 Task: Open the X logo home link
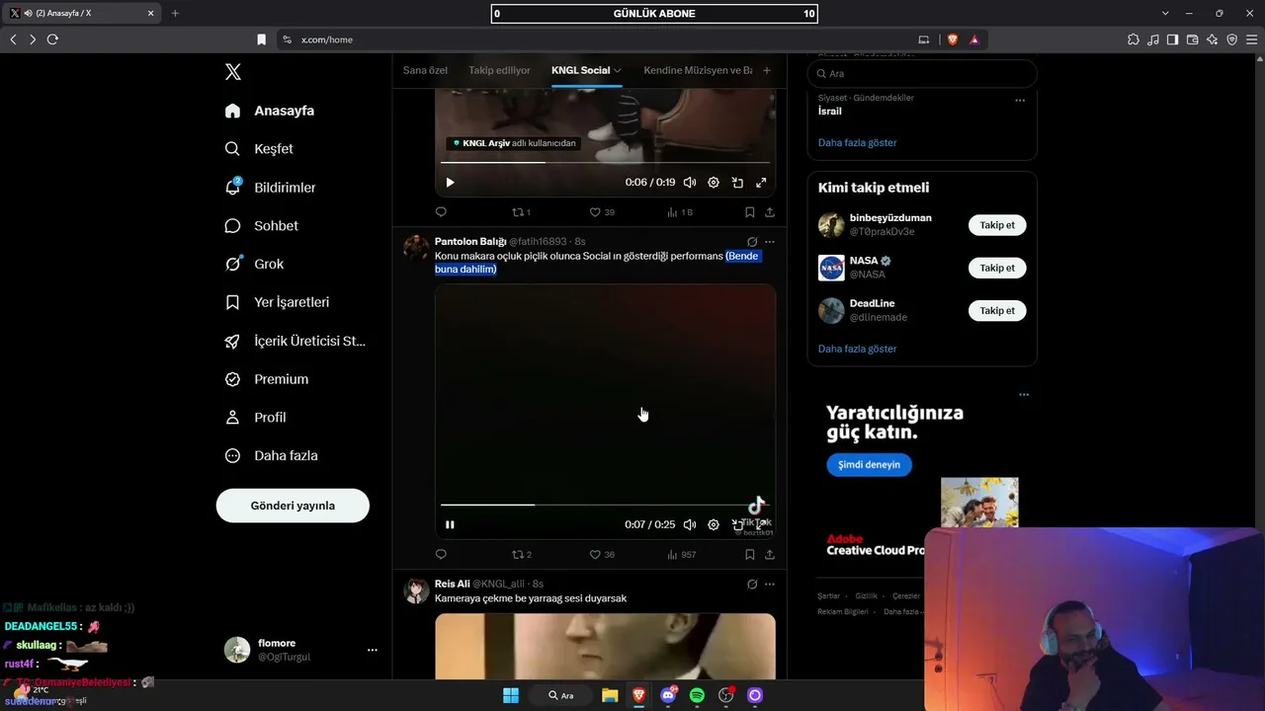pyautogui.click(x=233, y=72)
